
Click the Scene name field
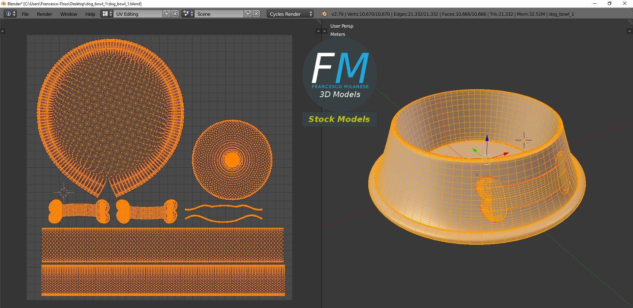219,14
